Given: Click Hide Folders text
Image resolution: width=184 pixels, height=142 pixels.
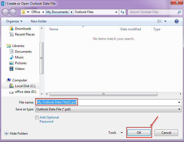Looking at the screenshot, I should coord(19,134).
